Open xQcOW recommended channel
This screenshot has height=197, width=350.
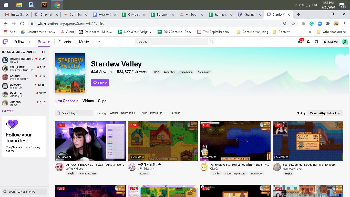[x=24, y=86]
